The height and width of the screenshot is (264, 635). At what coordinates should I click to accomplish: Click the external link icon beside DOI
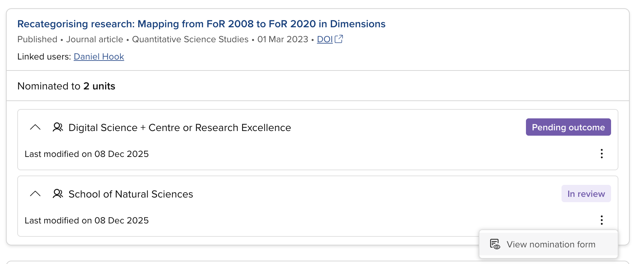coord(339,39)
